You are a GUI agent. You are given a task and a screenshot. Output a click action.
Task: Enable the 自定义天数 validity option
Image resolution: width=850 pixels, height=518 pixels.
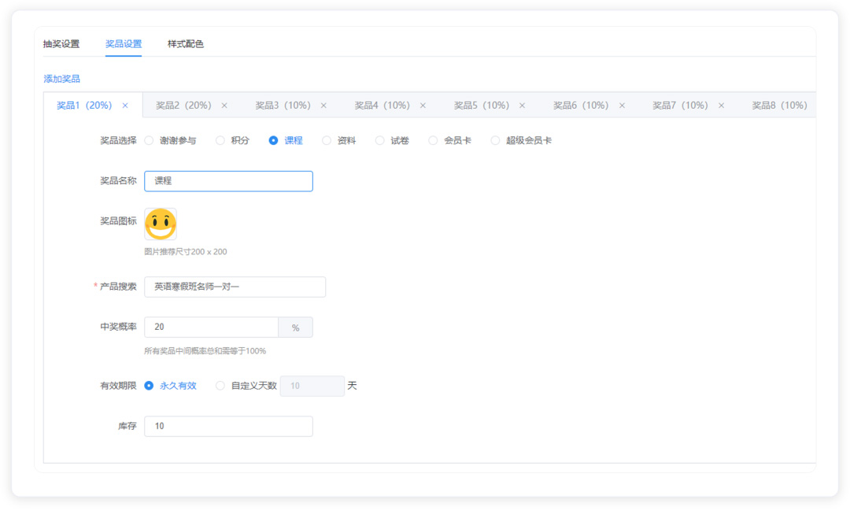click(220, 386)
